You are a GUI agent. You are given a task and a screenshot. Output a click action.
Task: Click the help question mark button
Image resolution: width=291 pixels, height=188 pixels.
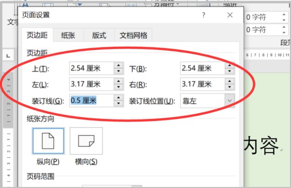click(x=204, y=15)
